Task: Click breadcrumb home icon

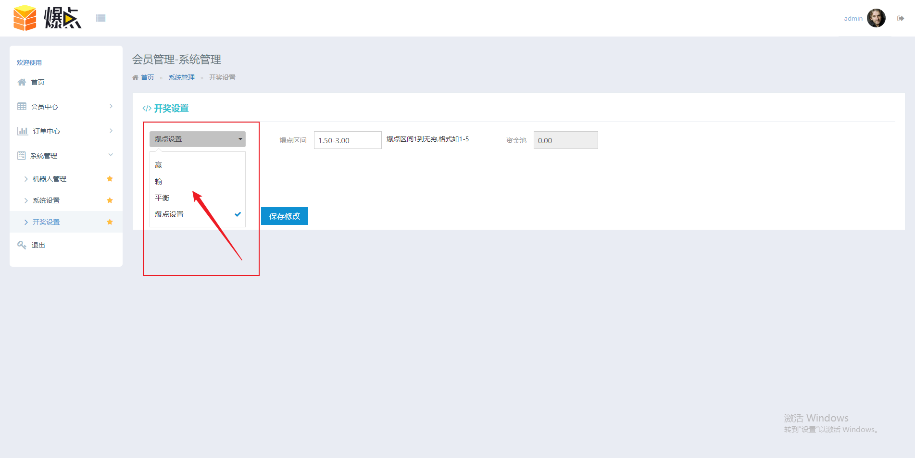Action: point(135,77)
